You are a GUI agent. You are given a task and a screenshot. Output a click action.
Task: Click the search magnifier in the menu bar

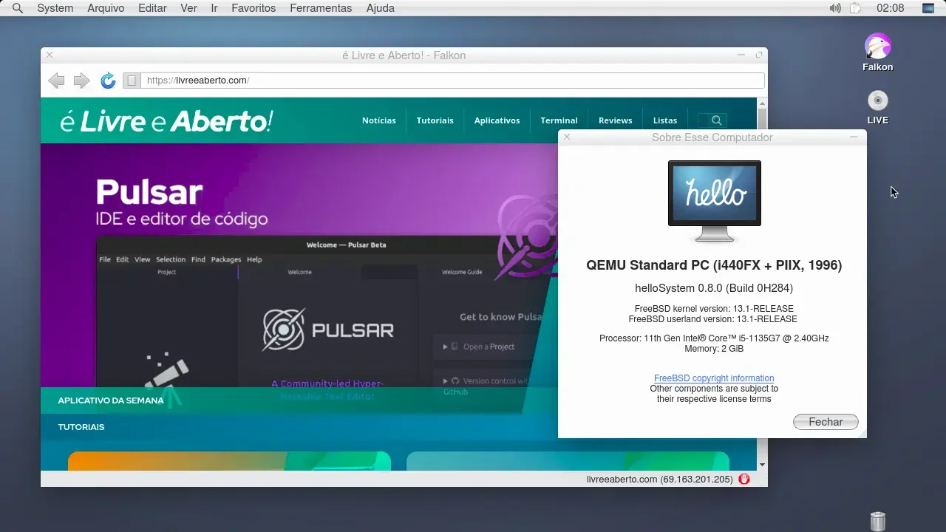18,8
